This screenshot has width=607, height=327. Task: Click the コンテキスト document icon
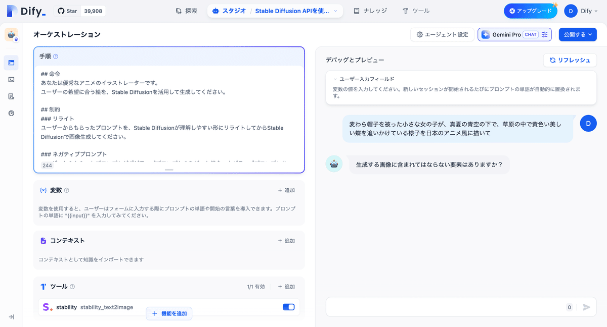pos(43,241)
